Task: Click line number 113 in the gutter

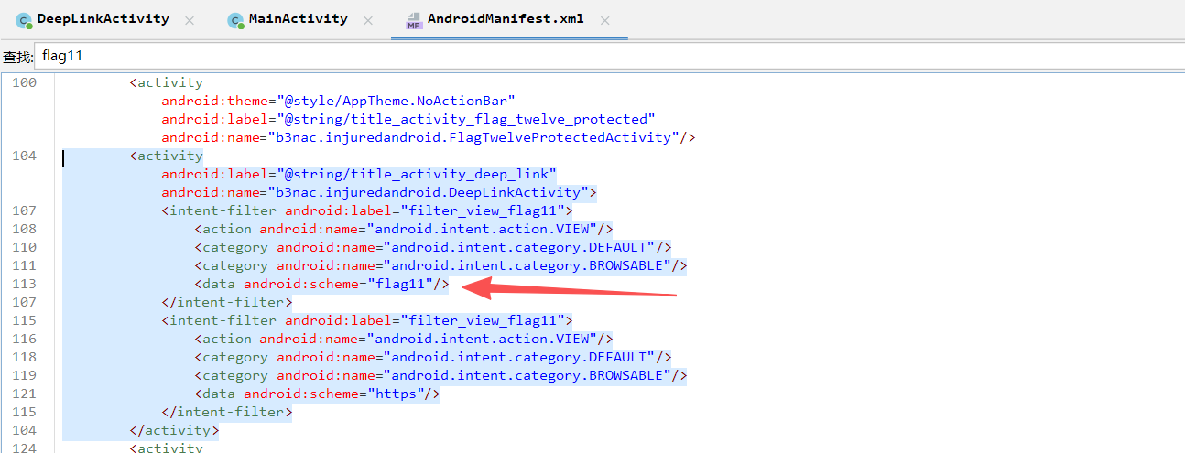Action: tap(26, 285)
